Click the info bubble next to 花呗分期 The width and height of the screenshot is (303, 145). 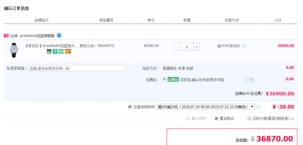pyautogui.click(x=293, y=119)
